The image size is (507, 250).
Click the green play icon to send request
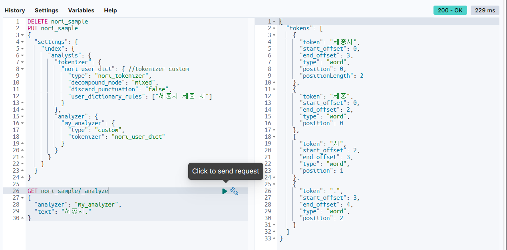click(x=225, y=191)
